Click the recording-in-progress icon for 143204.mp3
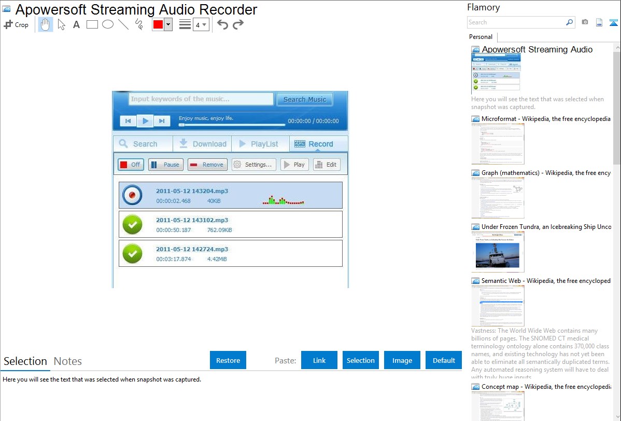 pos(132,195)
